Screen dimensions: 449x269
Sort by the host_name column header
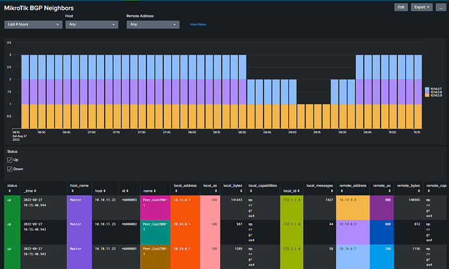pos(79,188)
